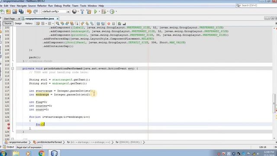
Task: Click the New File toolbar icon
Action: point(3,12)
